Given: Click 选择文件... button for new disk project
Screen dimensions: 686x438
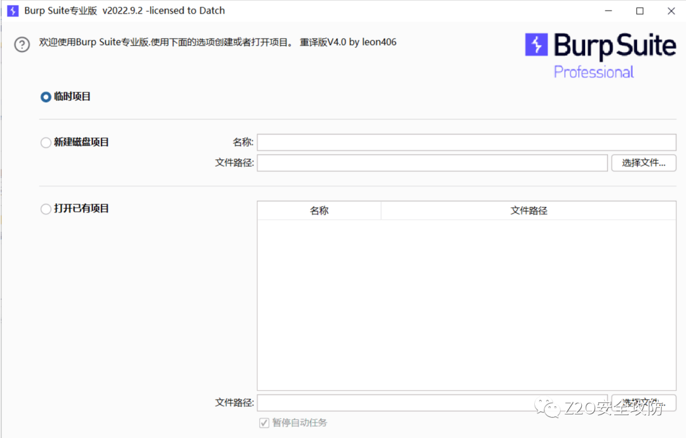Looking at the screenshot, I should point(643,163).
